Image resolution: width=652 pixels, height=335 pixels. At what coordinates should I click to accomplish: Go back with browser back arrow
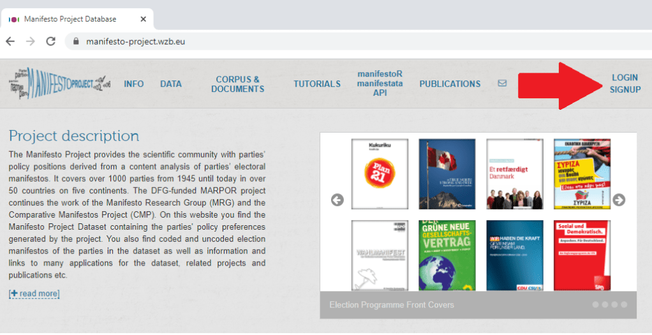pyautogui.click(x=10, y=41)
